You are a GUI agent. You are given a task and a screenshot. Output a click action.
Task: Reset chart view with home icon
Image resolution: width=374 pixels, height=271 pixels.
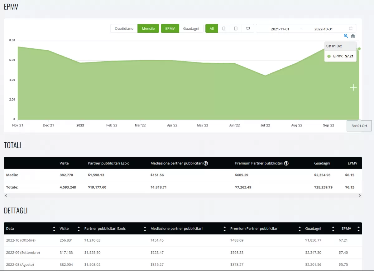click(x=353, y=36)
